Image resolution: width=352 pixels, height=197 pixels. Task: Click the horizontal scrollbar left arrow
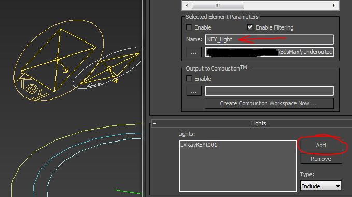[187, 5]
